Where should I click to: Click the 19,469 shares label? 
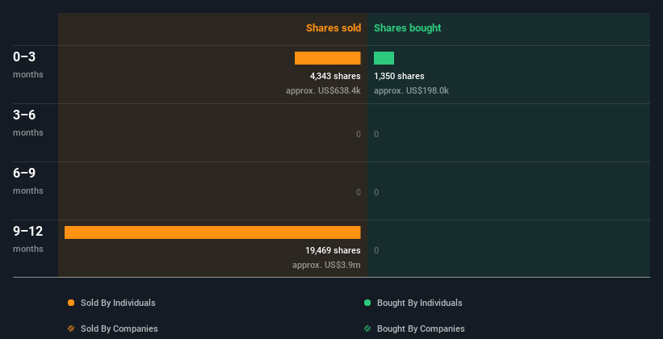(334, 250)
